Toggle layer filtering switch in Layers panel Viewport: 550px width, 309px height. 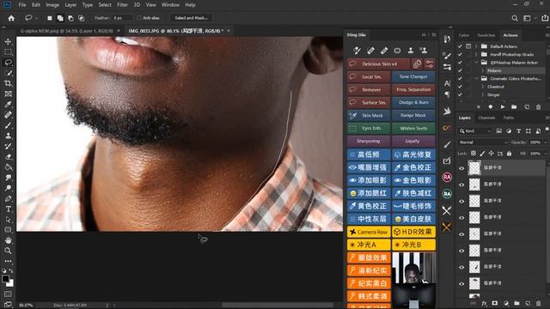547,130
